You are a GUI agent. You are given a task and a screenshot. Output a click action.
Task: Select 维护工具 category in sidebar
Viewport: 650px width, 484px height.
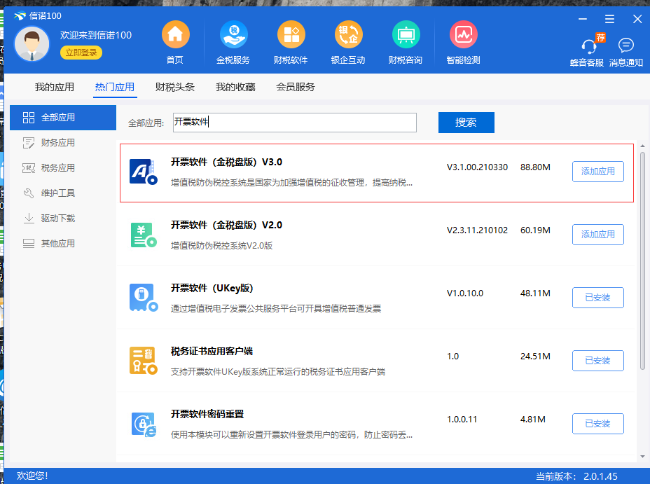63,193
